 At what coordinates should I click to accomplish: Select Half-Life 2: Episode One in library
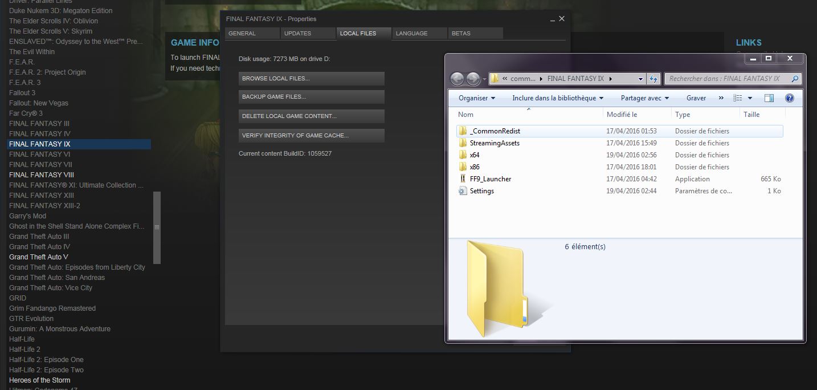point(46,360)
